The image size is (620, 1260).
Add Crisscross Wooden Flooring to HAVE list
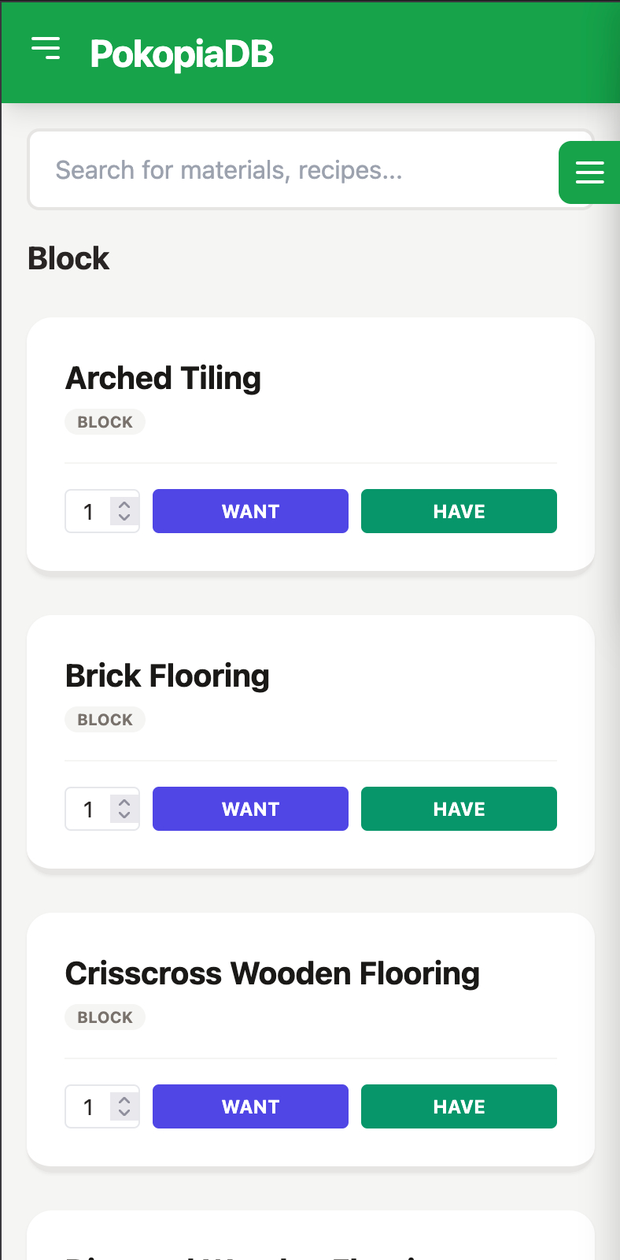459,1106
